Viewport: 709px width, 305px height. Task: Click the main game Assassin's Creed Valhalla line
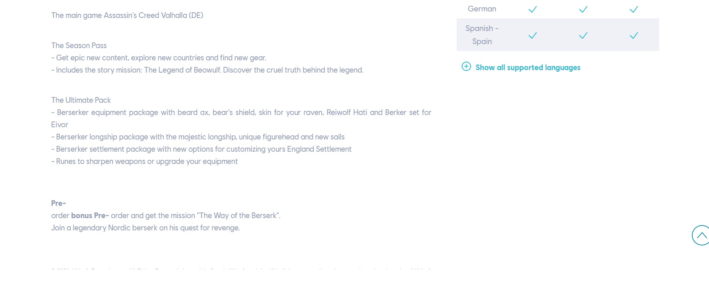(x=127, y=15)
